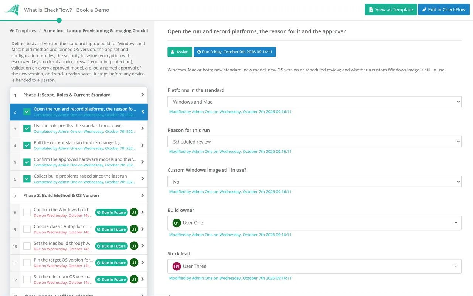473x296 pixels.
Task: Open the Reason for this run dropdown
Action: click(314, 141)
